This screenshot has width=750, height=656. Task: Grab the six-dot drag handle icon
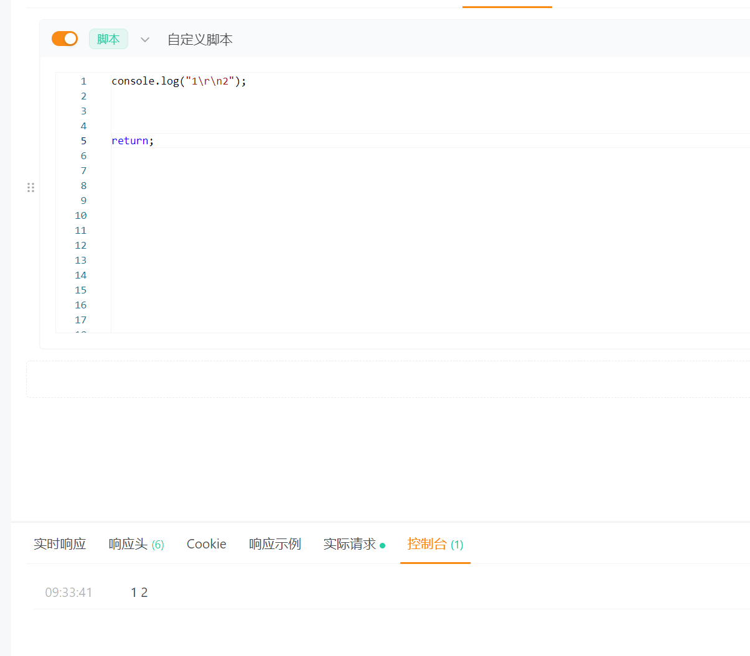pyautogui.click(x=30, y=188)
